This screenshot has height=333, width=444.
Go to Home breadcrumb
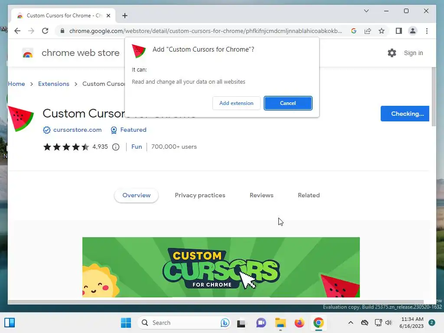16,84
